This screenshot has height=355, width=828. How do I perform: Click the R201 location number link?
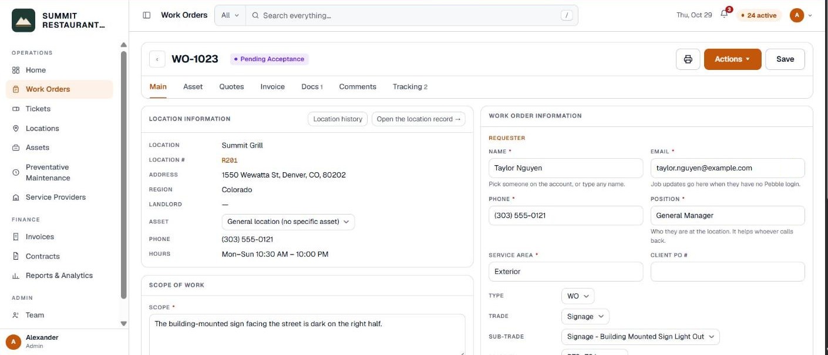230,160
